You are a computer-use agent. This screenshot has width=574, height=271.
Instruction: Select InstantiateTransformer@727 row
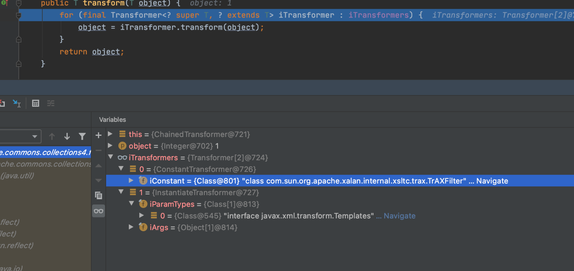[x=340, y=193]
